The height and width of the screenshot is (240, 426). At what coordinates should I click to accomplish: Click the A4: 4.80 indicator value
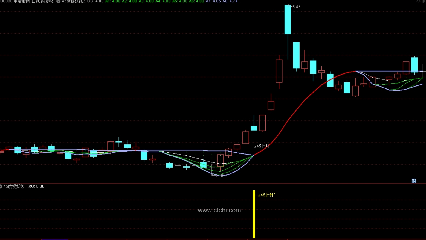click(163, 1)
